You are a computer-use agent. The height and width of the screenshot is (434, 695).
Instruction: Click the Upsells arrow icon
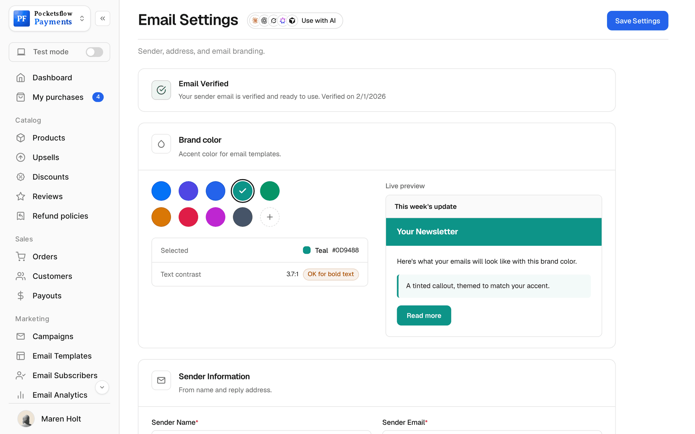click(21, 157)
